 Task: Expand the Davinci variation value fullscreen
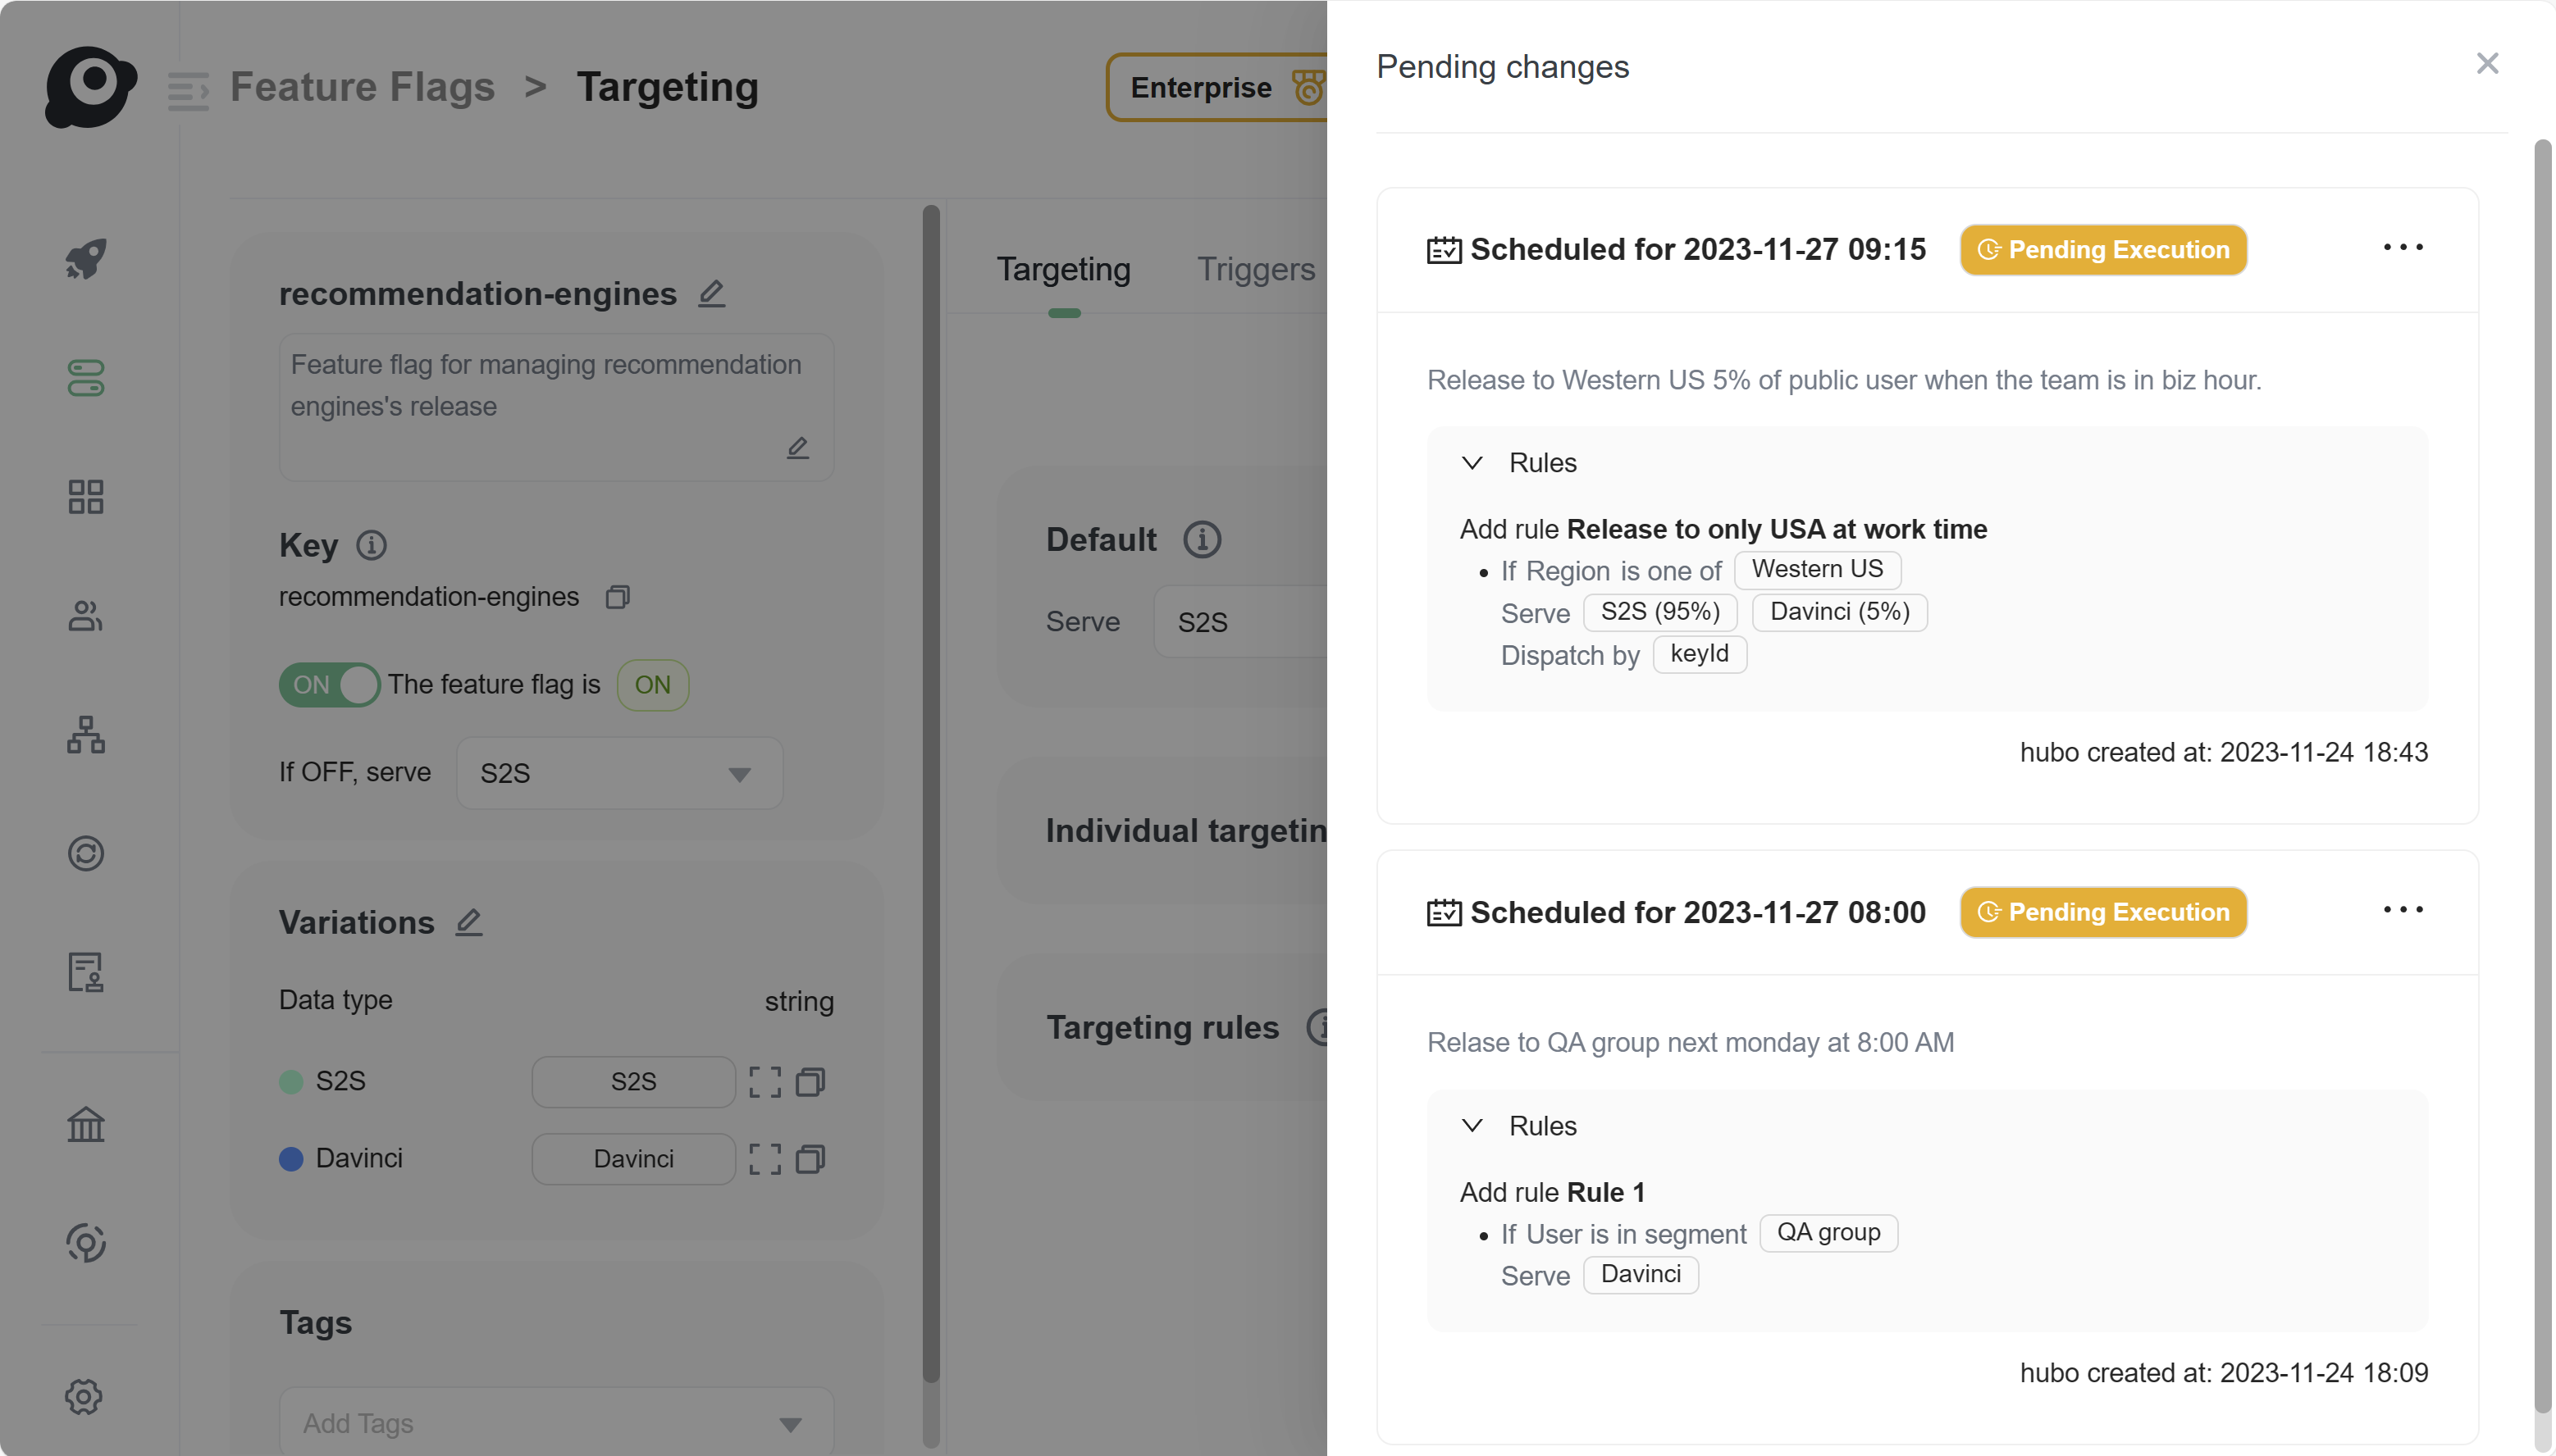pos(765,1158)
